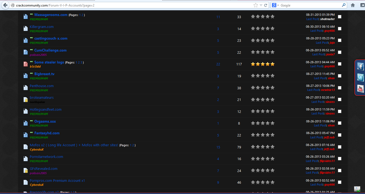
Task: Open the Killergram.com thread title
Action: coord(41,27)
